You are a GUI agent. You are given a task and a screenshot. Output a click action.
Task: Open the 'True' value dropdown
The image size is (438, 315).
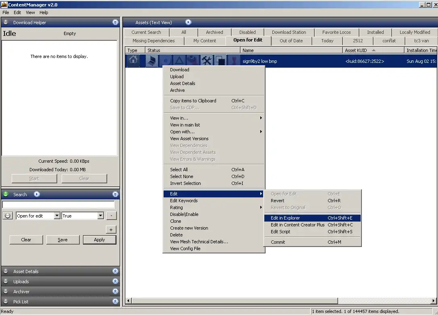tap(100, 216)
